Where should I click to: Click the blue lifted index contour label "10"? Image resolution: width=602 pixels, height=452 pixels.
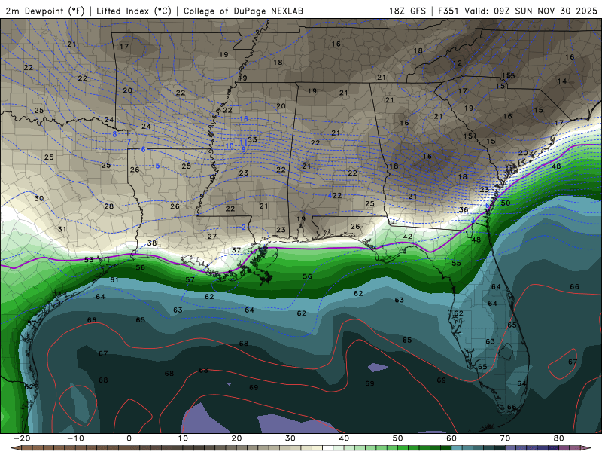[x=230, y=146]
